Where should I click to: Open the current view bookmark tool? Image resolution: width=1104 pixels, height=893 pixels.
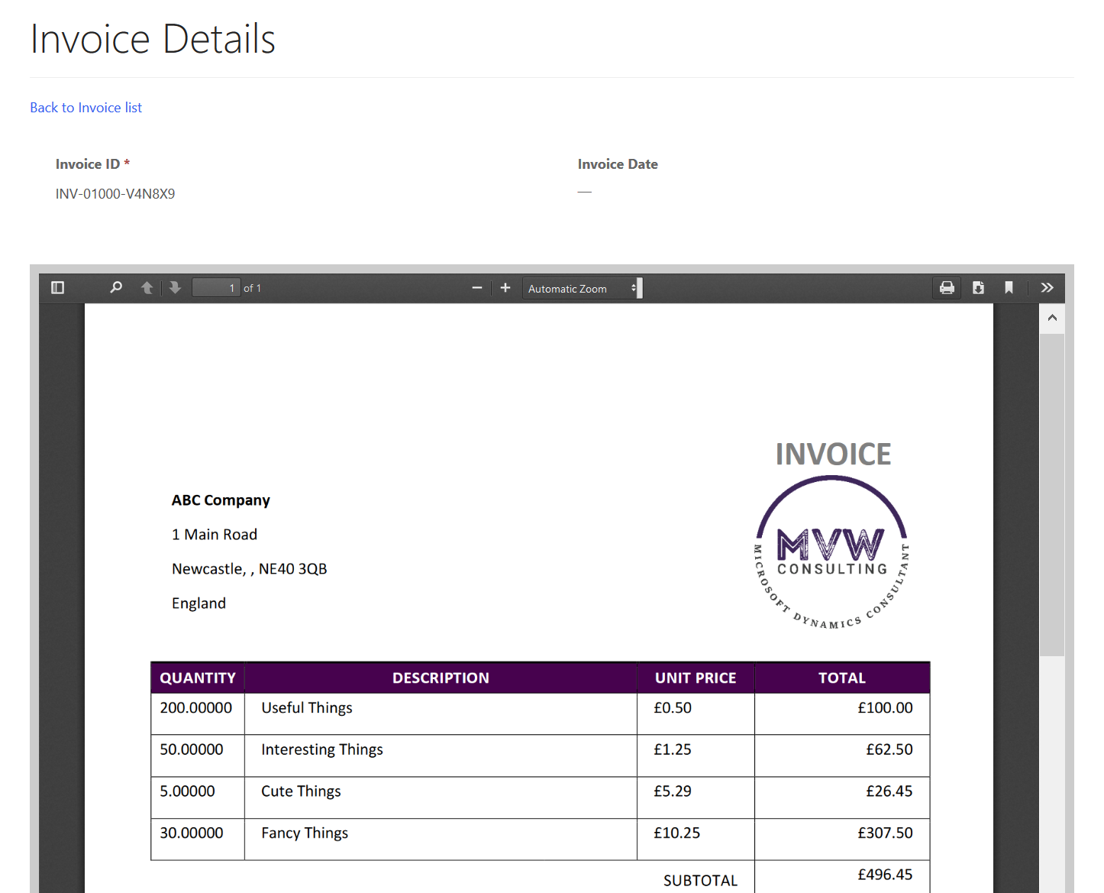tap(1009, 288)
